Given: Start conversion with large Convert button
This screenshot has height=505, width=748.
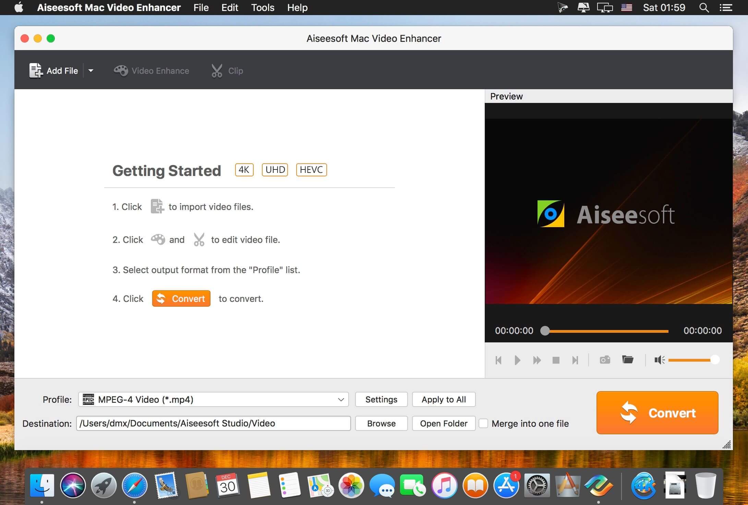Looking at the screenshot, I should tap(657, 413).
